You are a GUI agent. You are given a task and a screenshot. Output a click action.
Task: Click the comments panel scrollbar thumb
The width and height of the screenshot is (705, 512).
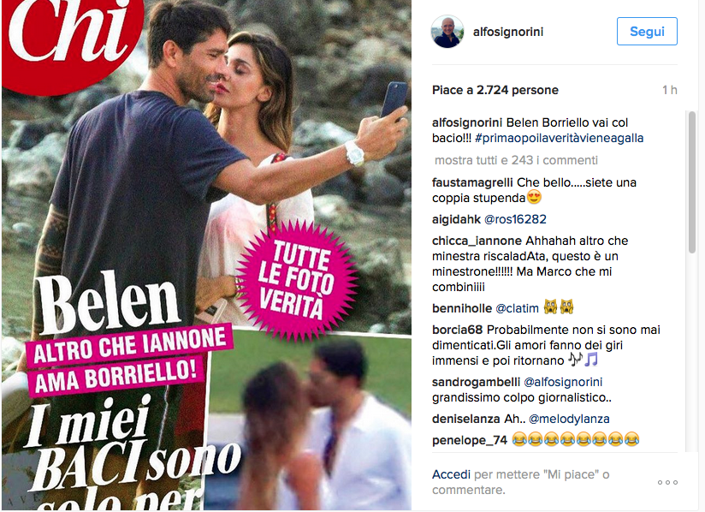(x=692, y=182)
